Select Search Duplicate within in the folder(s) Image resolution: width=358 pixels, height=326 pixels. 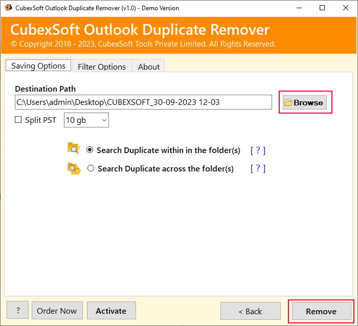coord(89,150)
